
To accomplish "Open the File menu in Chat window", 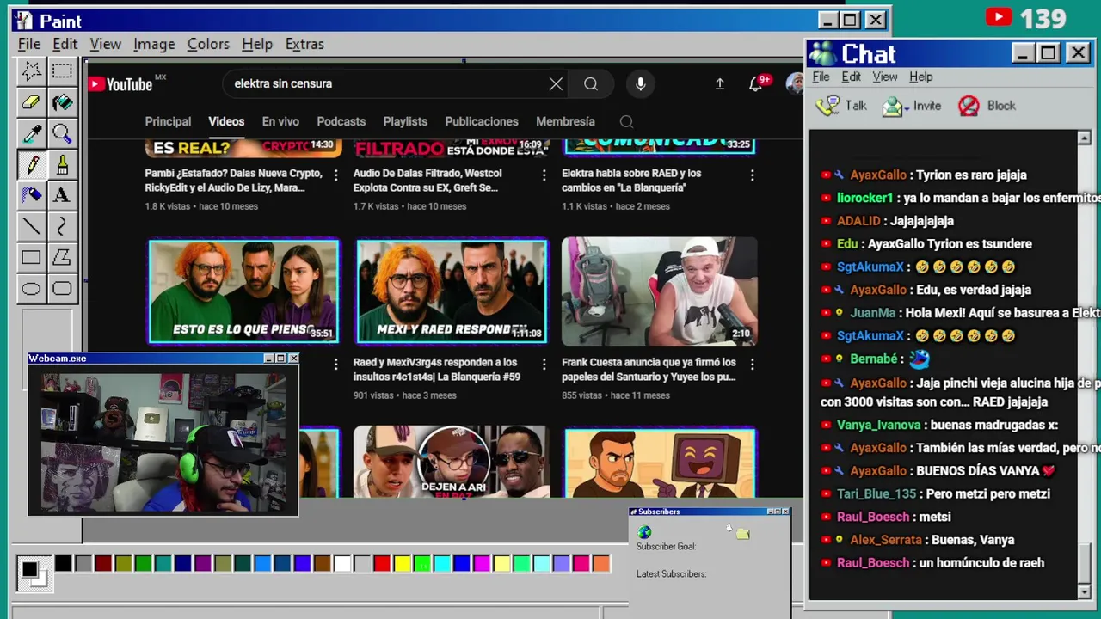I will (821, 77).
